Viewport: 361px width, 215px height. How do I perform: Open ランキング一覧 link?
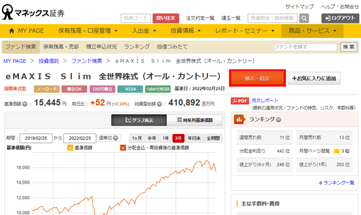[x=339, y=183]
